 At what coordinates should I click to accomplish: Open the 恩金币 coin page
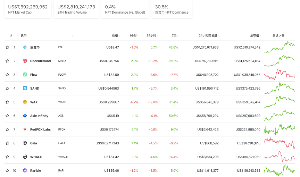pos(35,47)
